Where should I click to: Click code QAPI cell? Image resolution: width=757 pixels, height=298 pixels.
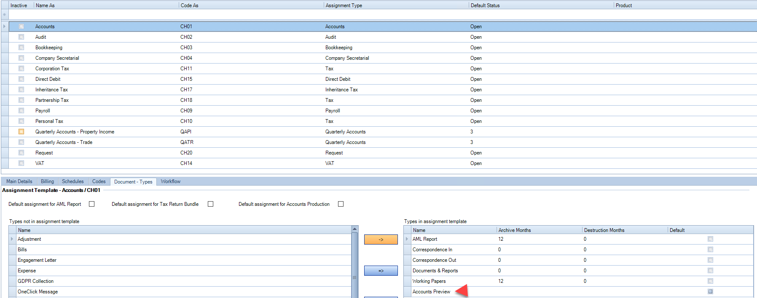coord(186,132)
